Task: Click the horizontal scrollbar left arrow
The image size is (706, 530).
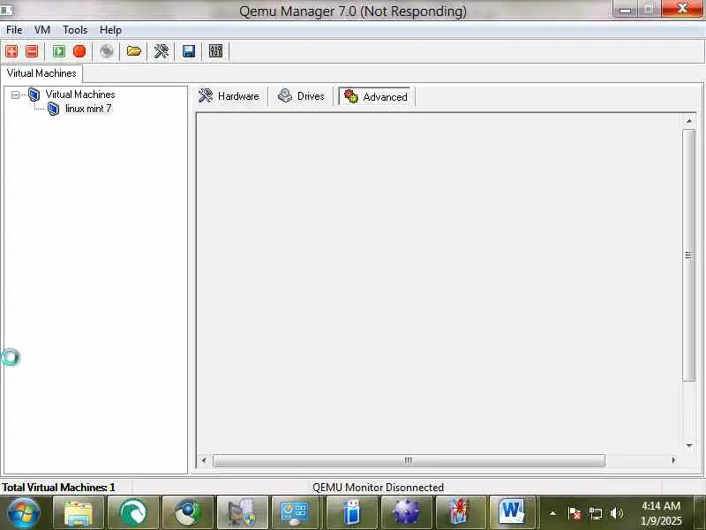Action: (x=204, y=460)
